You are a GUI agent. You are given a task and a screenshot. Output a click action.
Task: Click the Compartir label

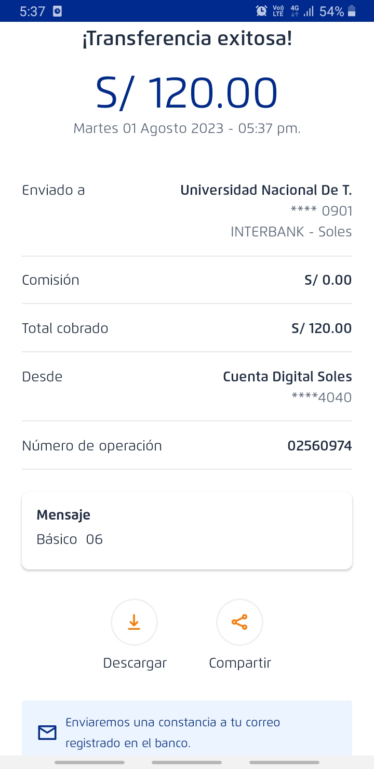coord(240,663)
